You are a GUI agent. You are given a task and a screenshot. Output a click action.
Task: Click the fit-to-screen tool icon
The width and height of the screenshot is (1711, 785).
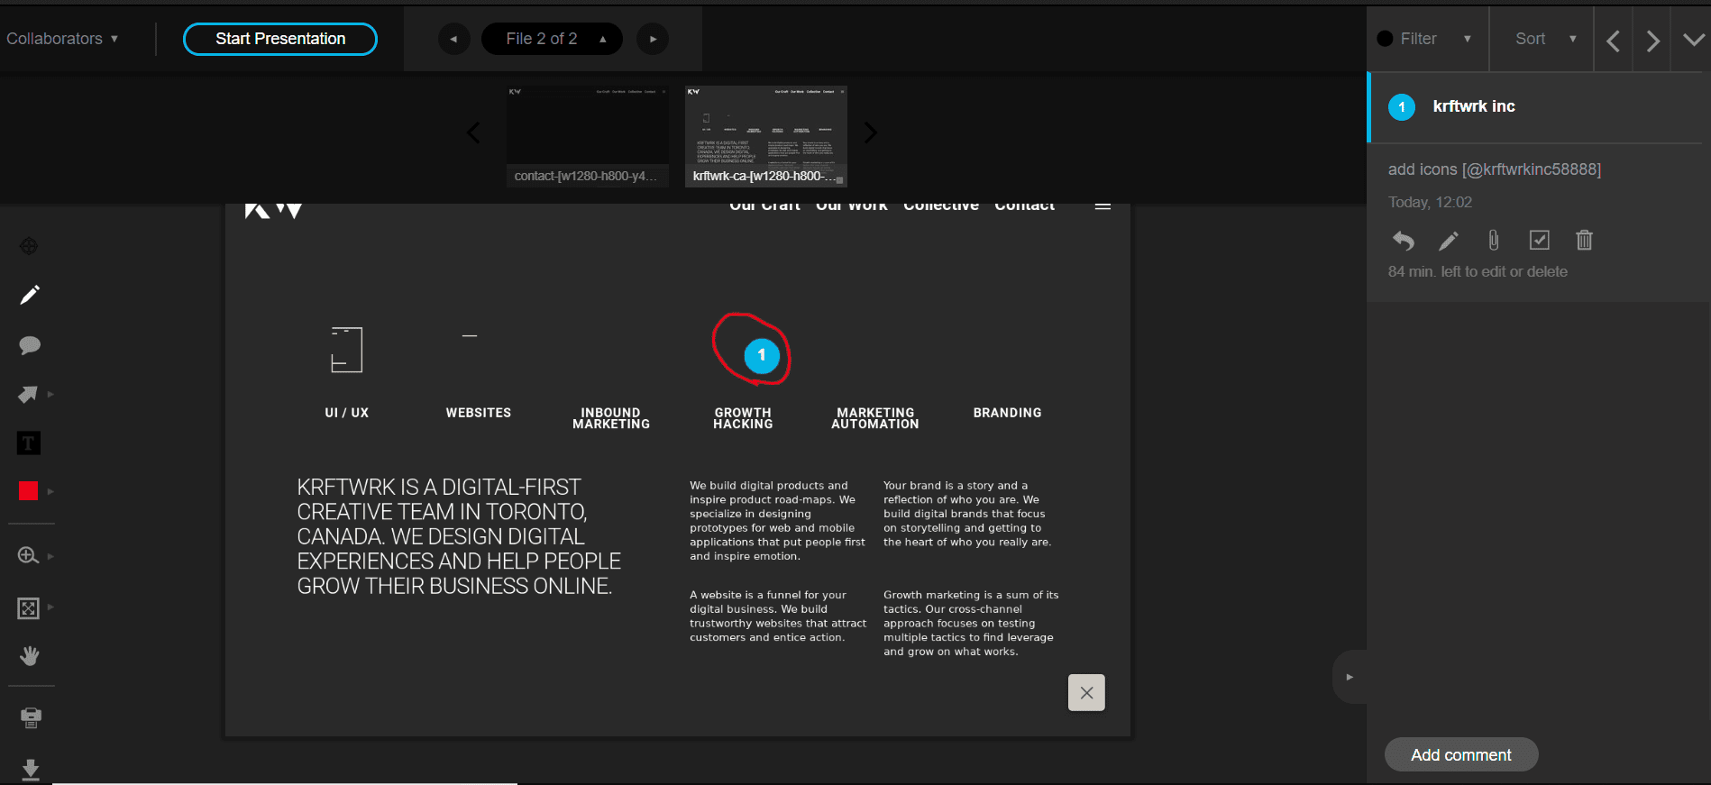click(28, 608)
